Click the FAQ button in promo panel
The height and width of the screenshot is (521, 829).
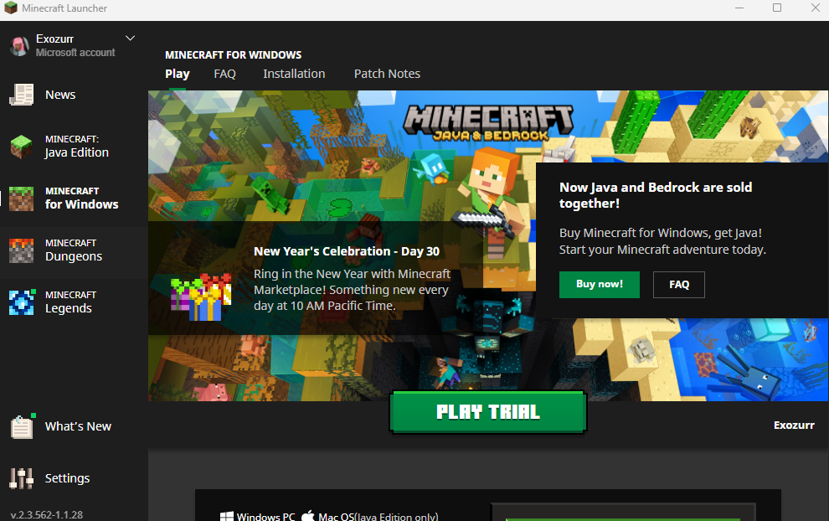point(679,285)
